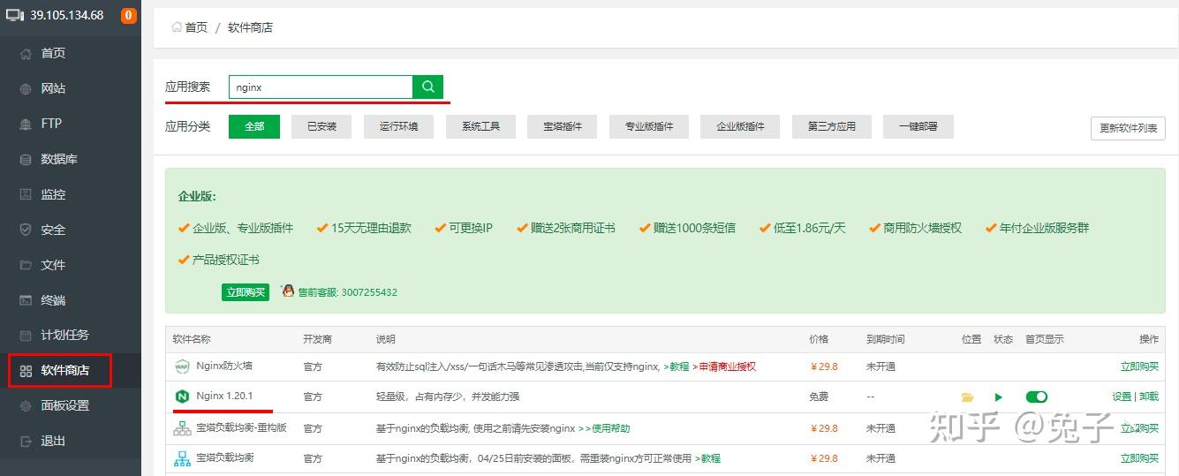Click the 宝塔负载均衡-重构版 network icon
Image resolution: width=1179 pixels, height=476 pixels.
182,428
